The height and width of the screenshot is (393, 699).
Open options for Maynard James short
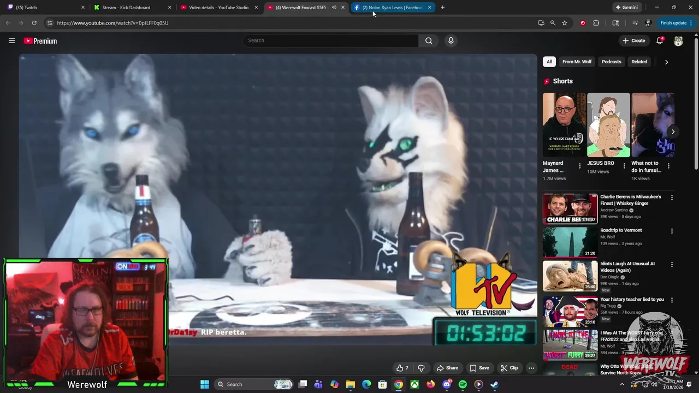pos(580,166)
